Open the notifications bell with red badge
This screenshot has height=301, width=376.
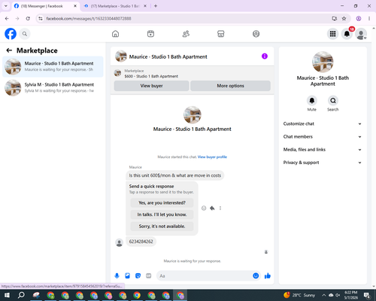coord(347,34)
